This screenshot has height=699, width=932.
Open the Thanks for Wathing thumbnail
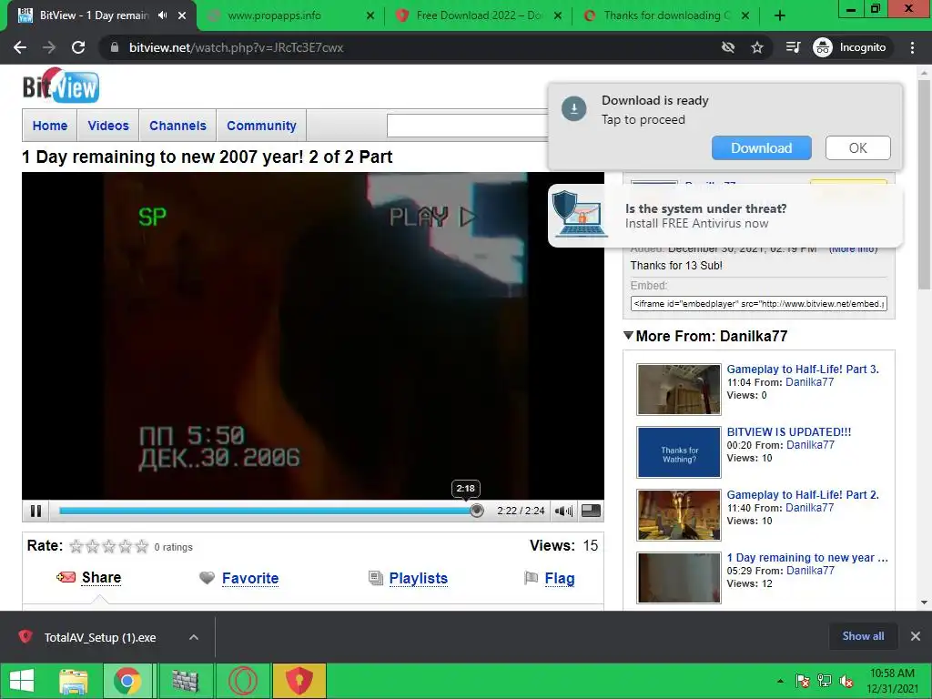click(x=679, y=452)
